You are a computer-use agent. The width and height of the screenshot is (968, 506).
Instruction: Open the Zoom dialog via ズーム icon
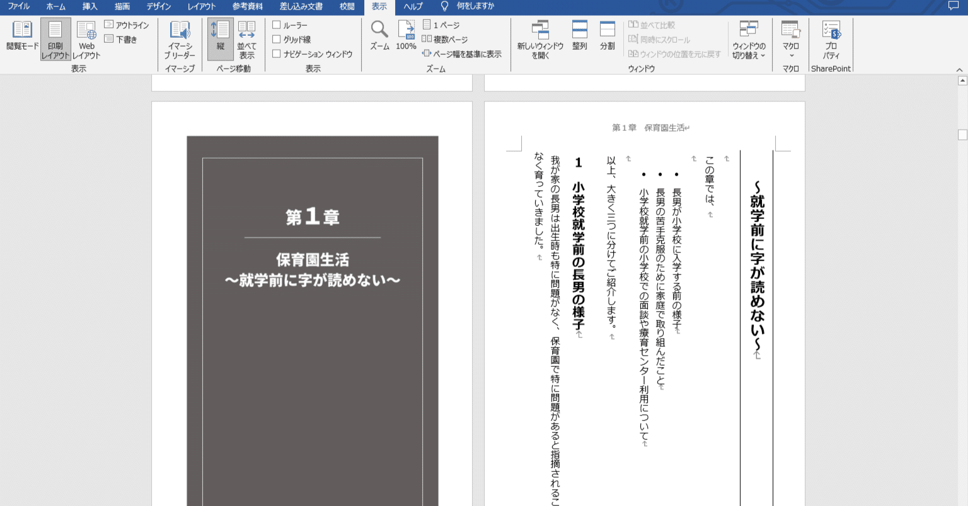378,35
